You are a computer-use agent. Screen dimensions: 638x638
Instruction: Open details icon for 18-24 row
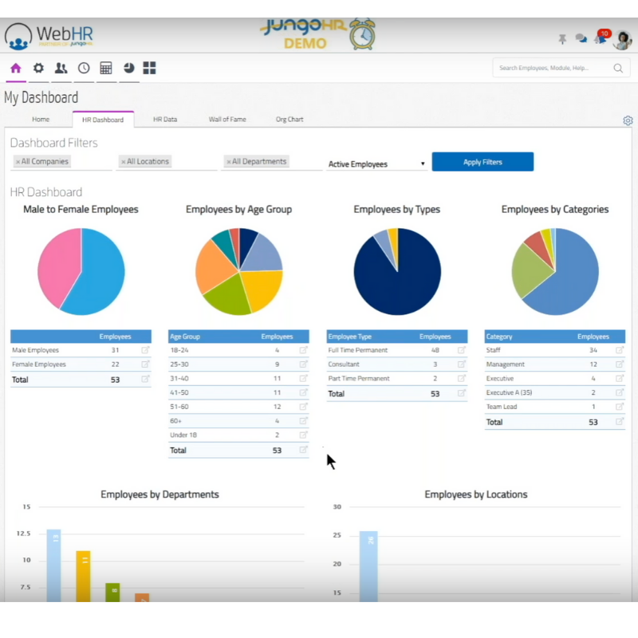point(303,350)
